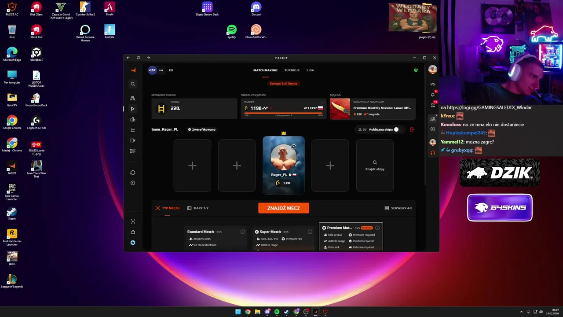Image resolution: width=563 pixels, height=317 pixels.
Task: Click the FACEIT back arrow
Action: point(128,58)
